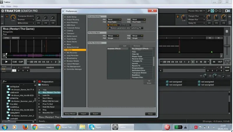Toggle Restore parameters when switching FX checkbox
Screen dimensions: 233x132
[x=108, y=28]
